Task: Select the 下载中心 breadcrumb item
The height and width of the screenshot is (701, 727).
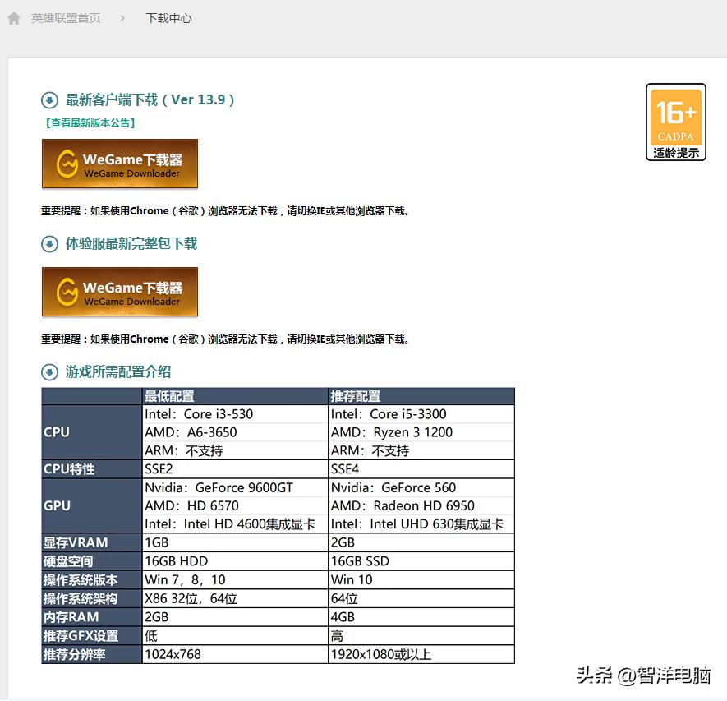Action: tap(168, 17)
